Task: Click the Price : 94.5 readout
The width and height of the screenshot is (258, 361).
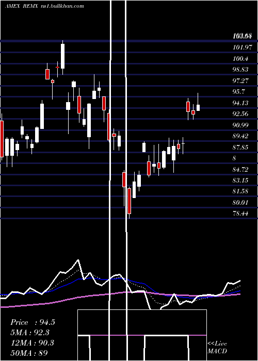Action: [x=33, y=322]
